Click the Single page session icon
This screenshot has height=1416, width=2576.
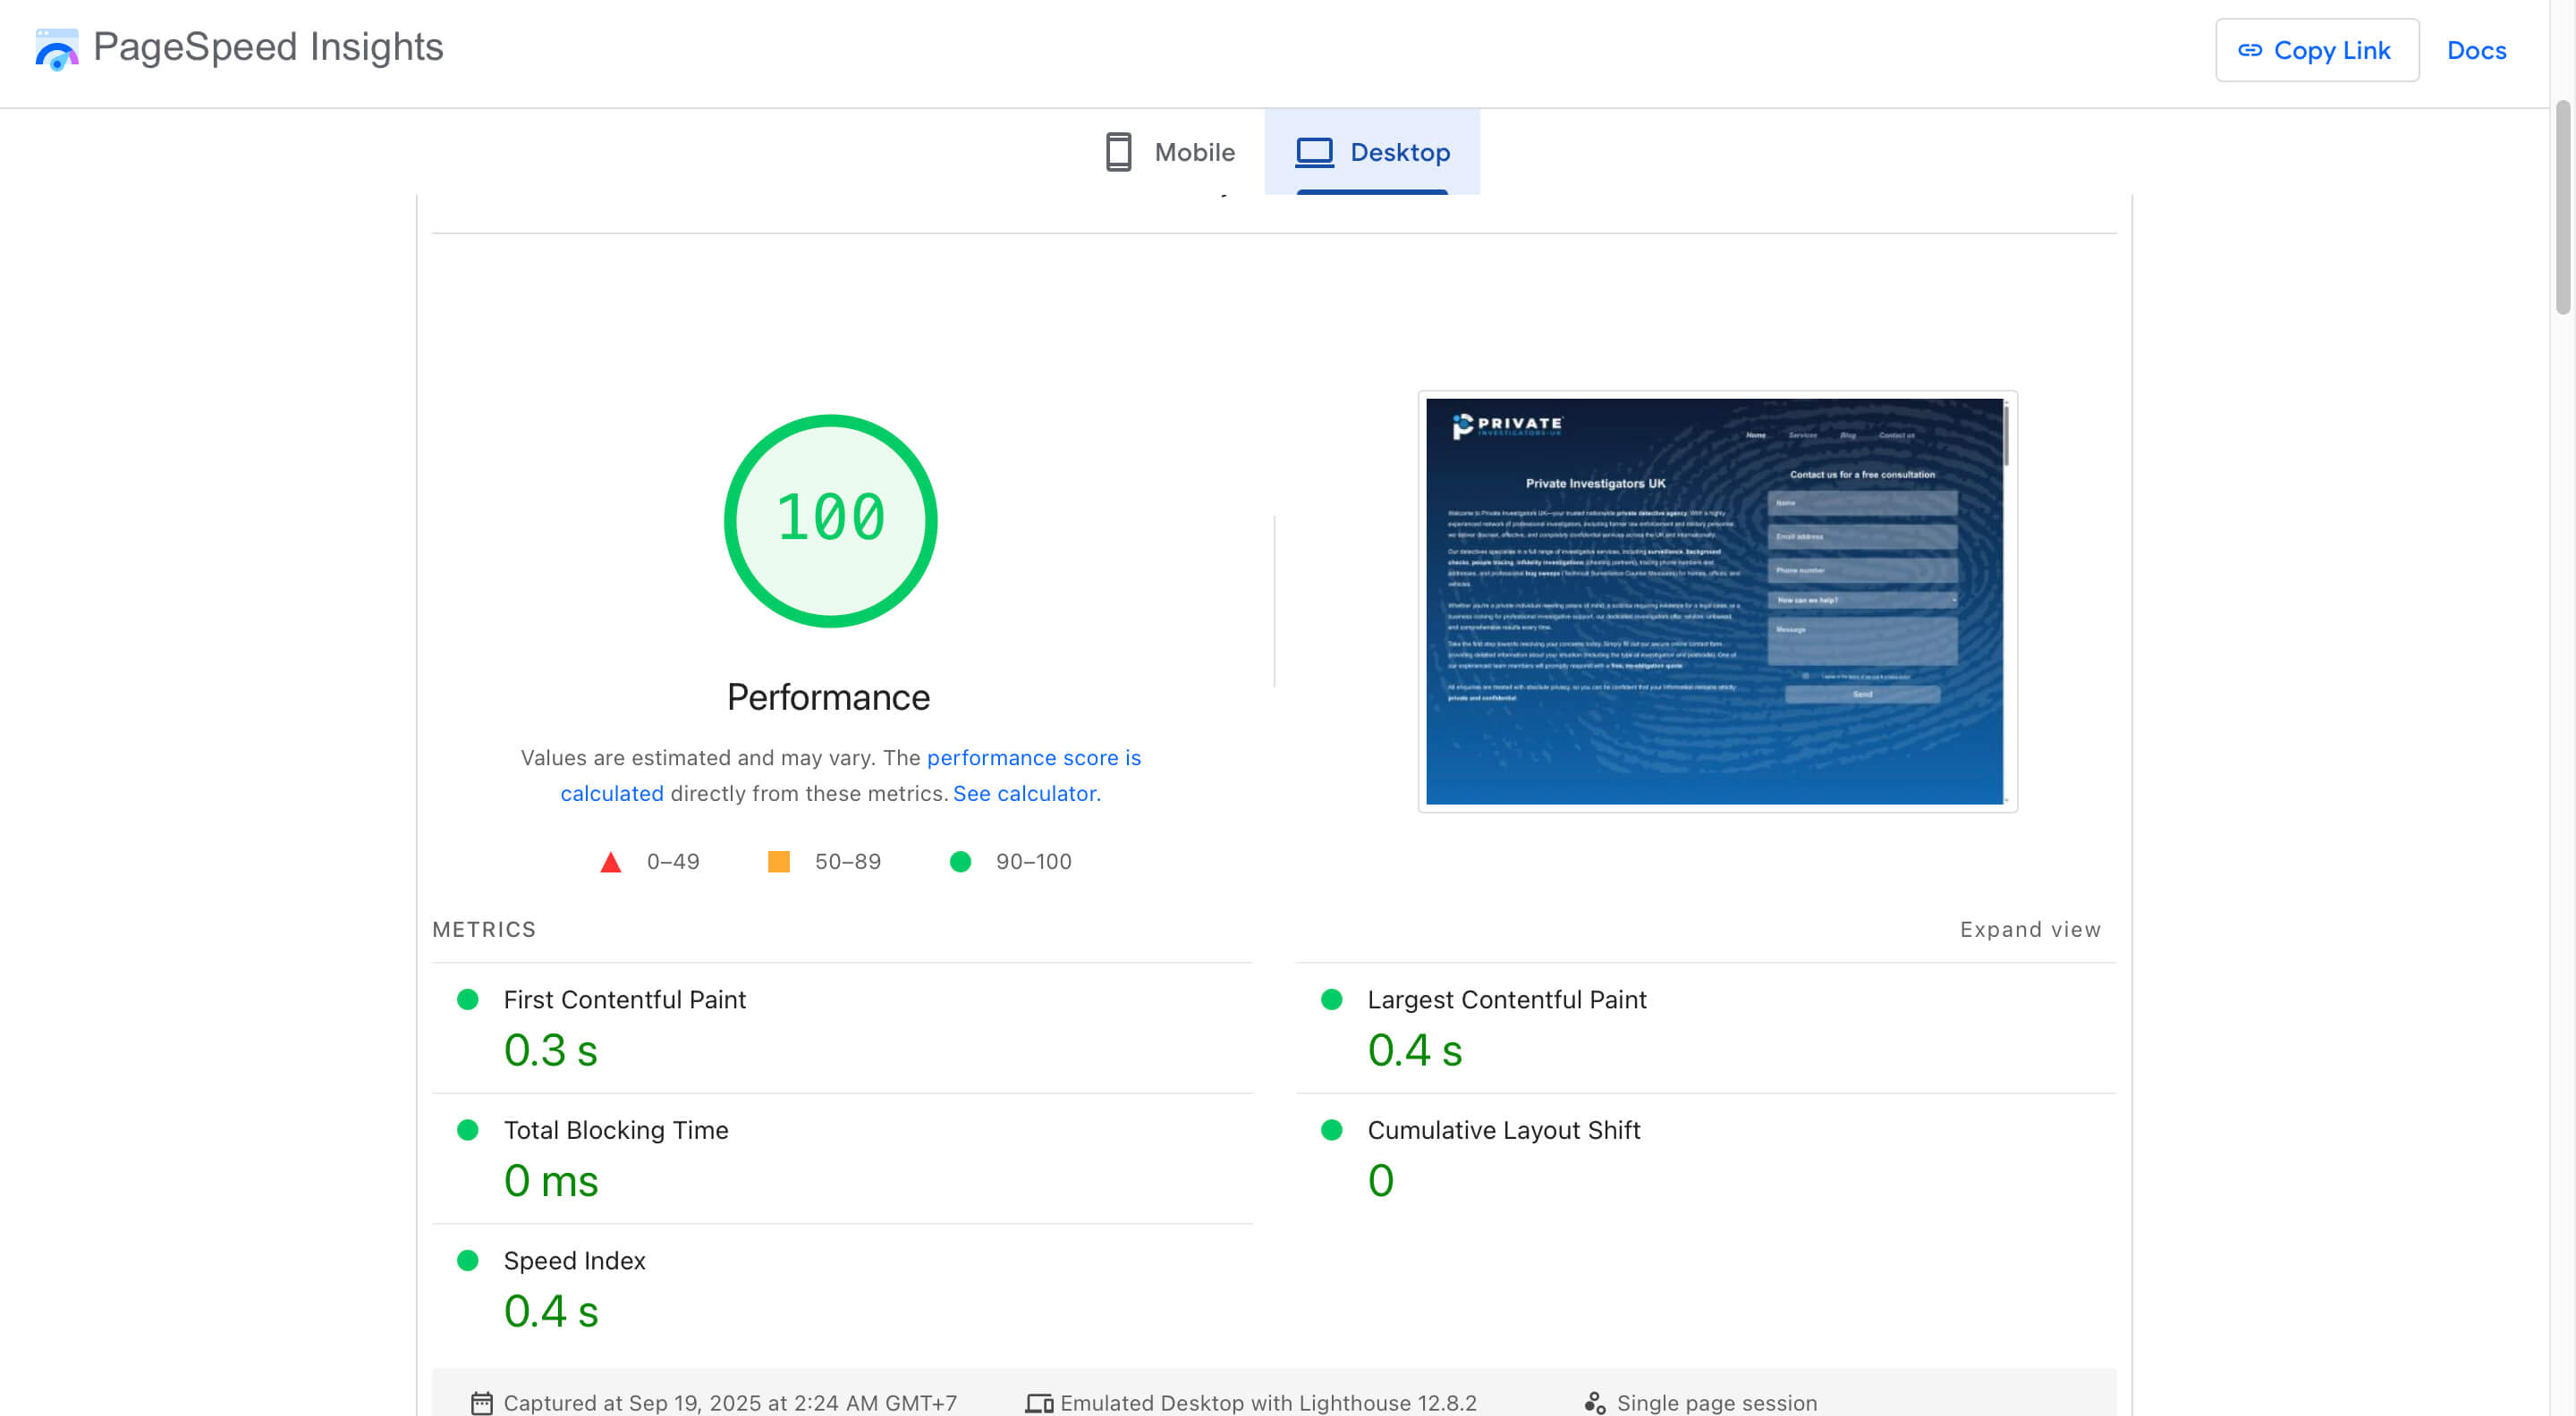pyautogui.click(x=1594, y=1402)
